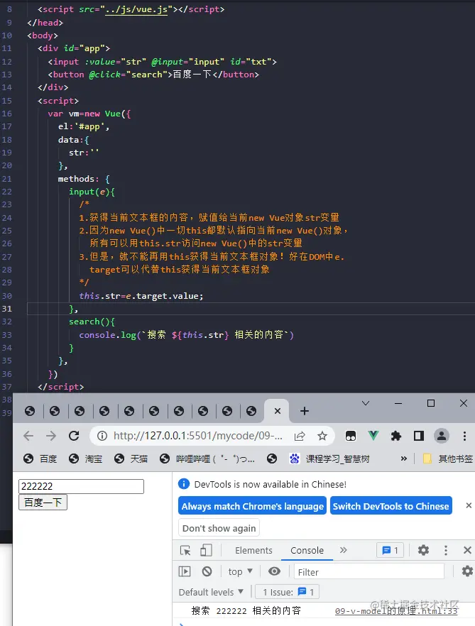Bookmark page with the star icon
475x626 pixels.
pos(322,436)
